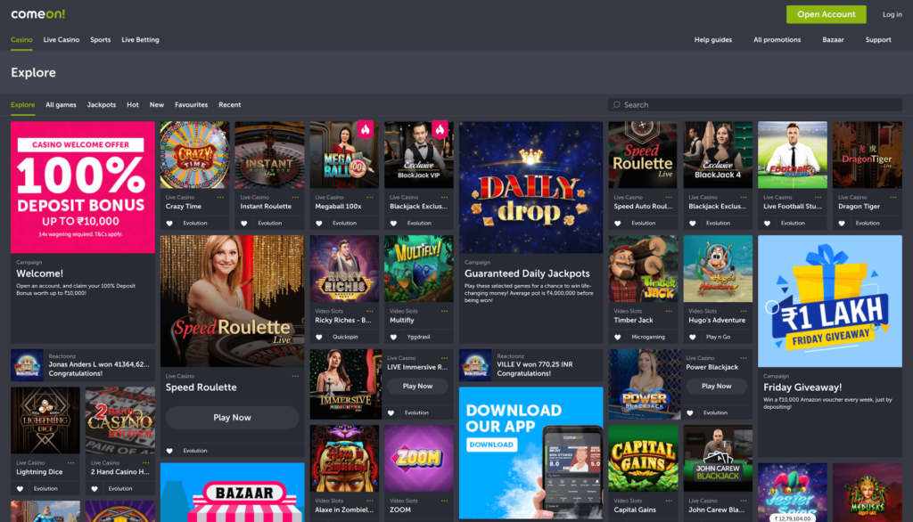Viewport: 913px width, 522px height.
Task: Click the Log in link
Action: [x=892, y=14]
